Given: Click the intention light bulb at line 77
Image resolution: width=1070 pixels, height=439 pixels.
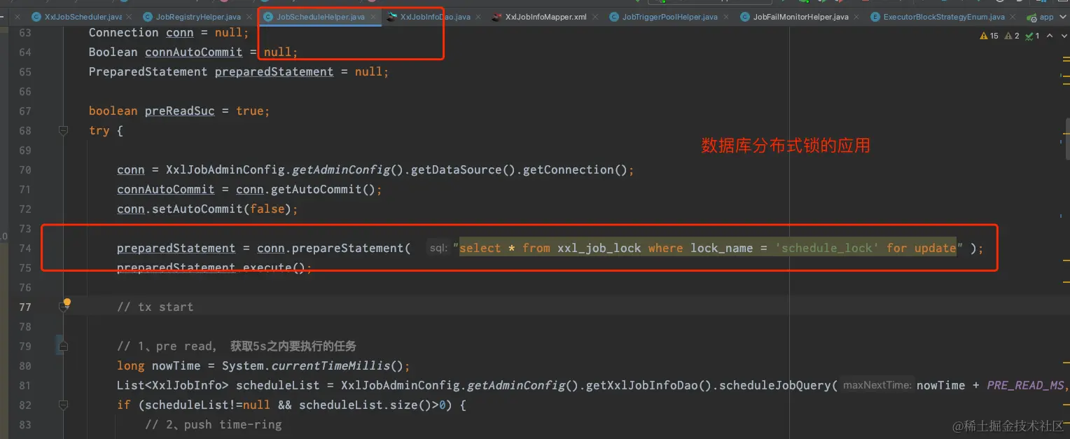Looking at the screenshot, I should (67, 303).
